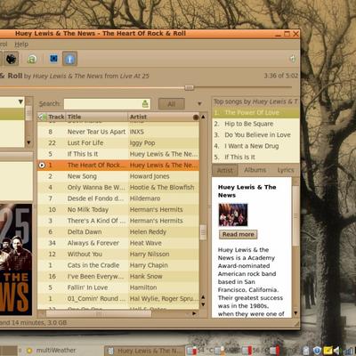The image size is (356, 356).
Task: Click the left pane scroll-down arrow
Action: [x=28, y=142]
